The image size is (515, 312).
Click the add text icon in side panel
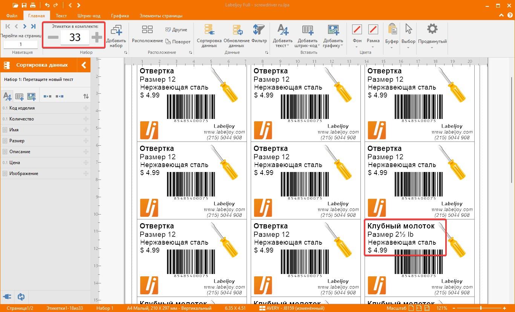point(7,96)
